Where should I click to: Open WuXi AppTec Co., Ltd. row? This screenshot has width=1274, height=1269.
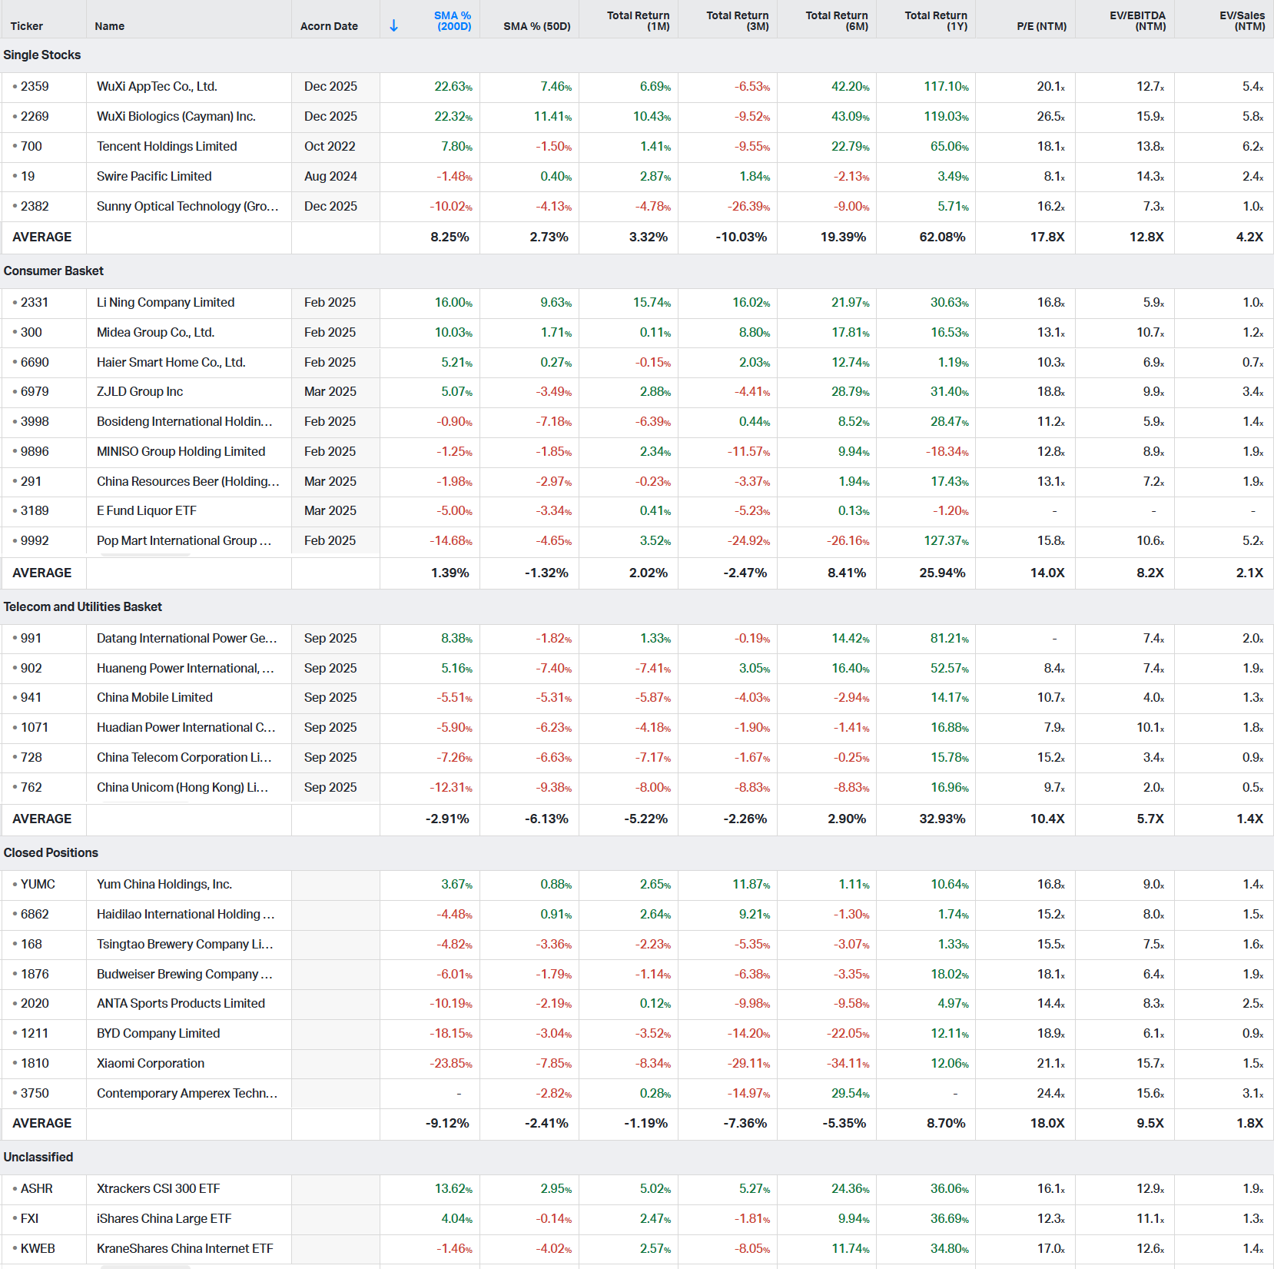(x=157, y=87)
